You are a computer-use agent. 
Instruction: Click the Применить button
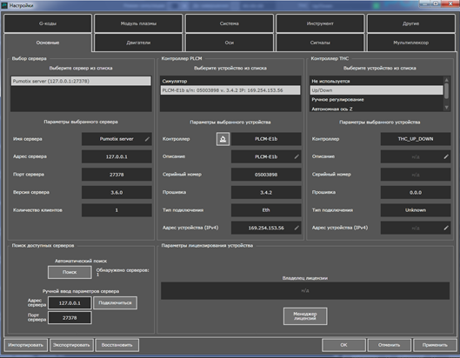(x=435, y=345)
